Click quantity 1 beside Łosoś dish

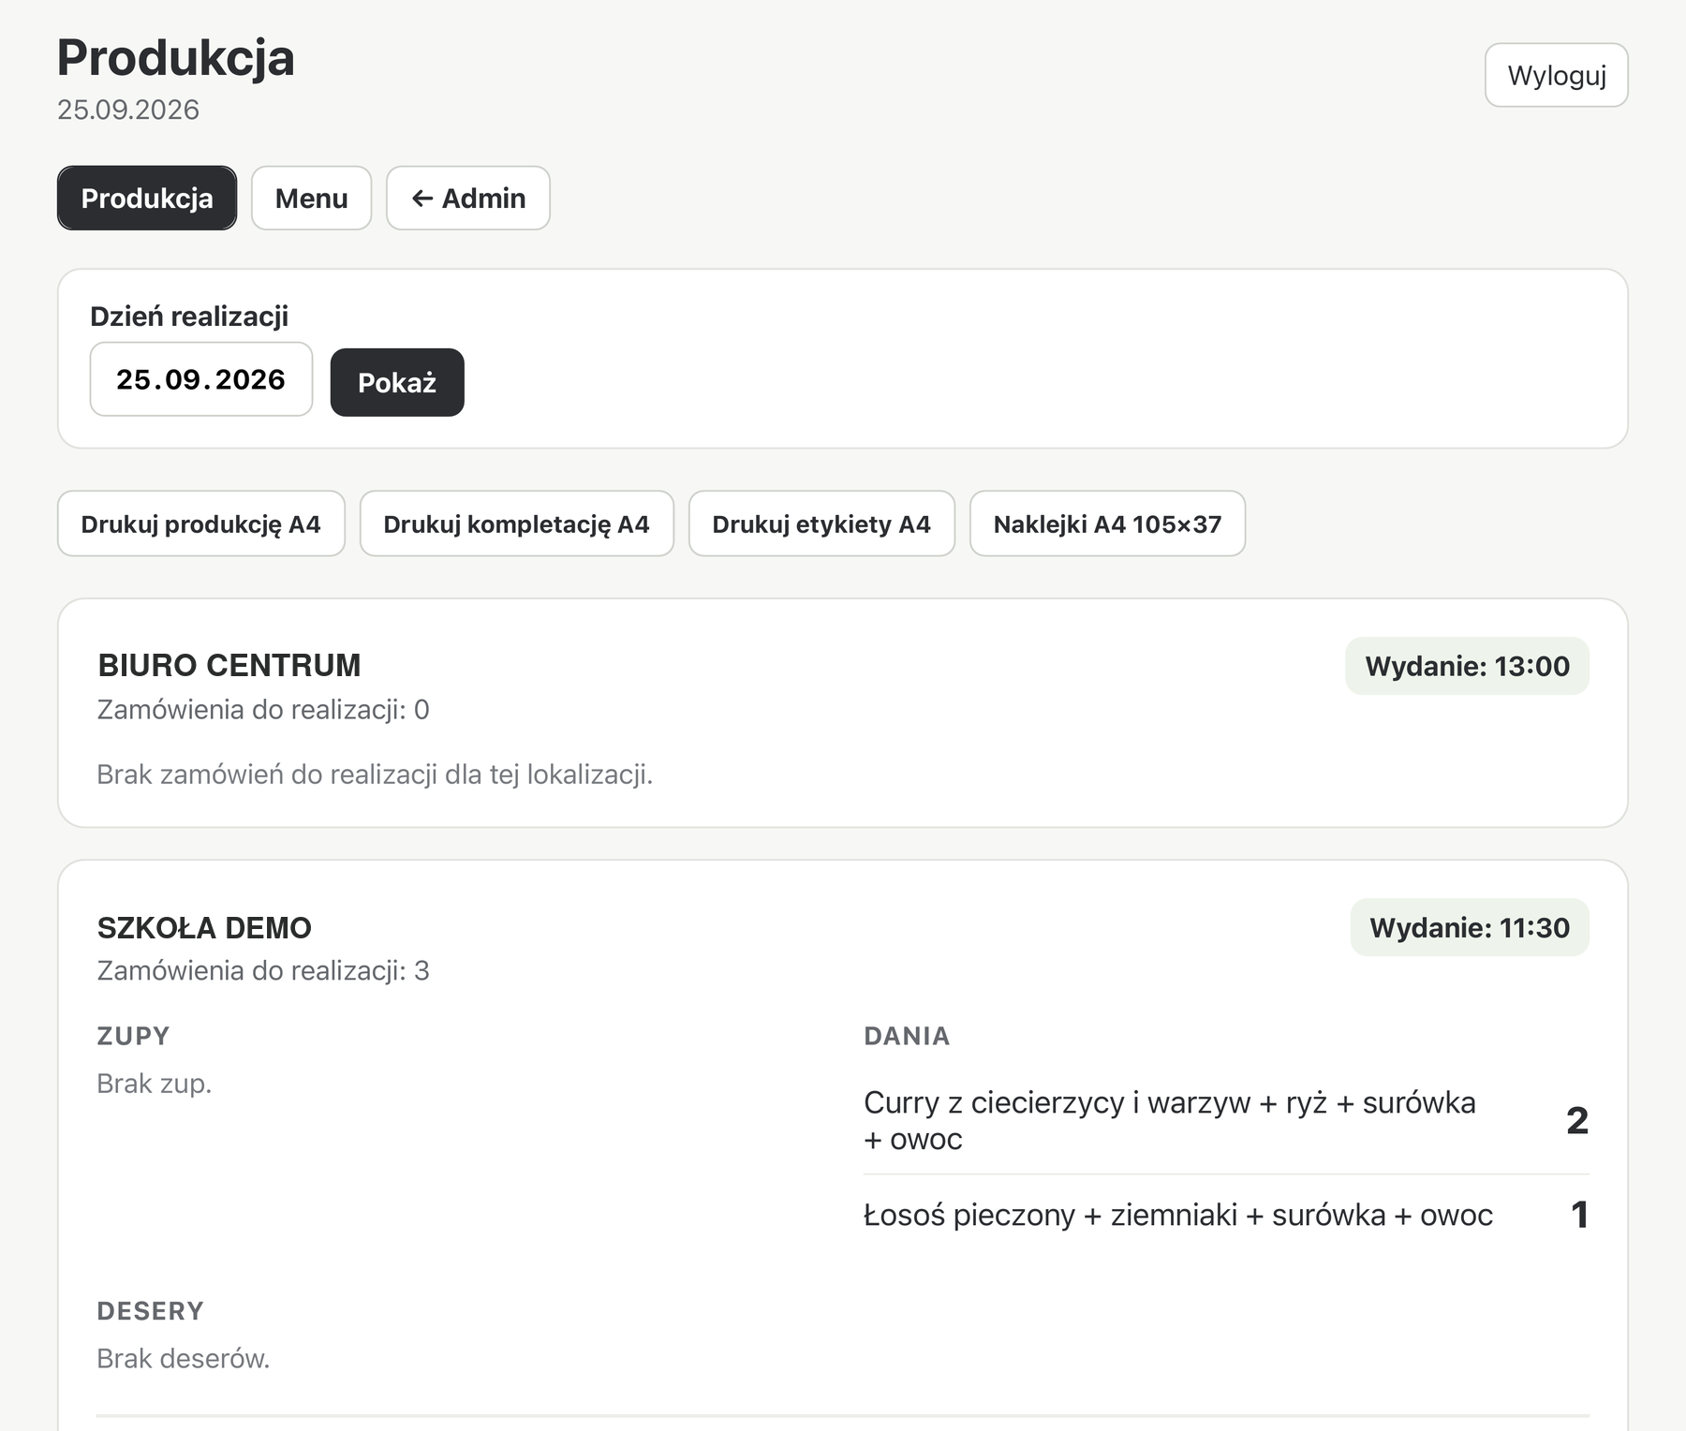coord(1579,1215)
